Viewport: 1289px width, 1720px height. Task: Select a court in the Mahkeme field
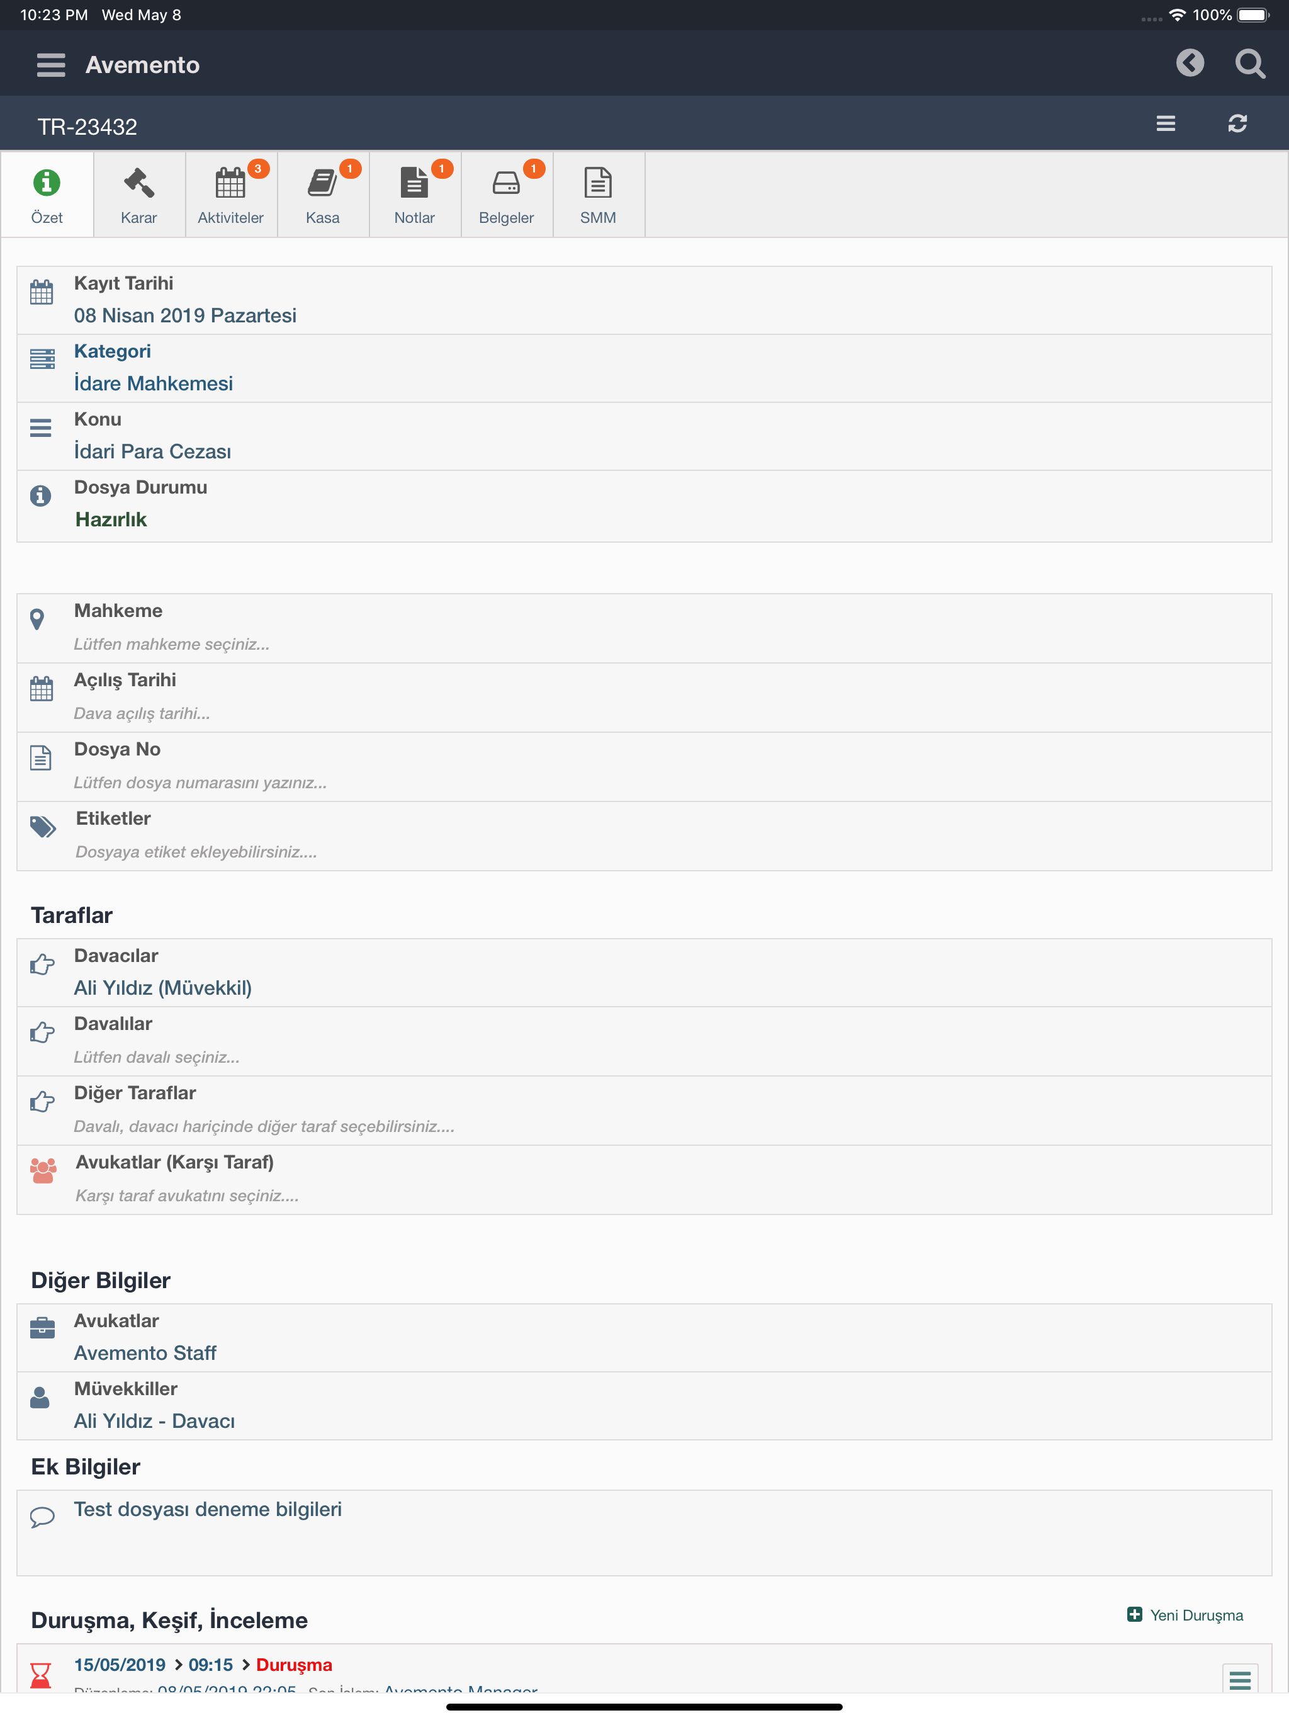coord(644,628)
